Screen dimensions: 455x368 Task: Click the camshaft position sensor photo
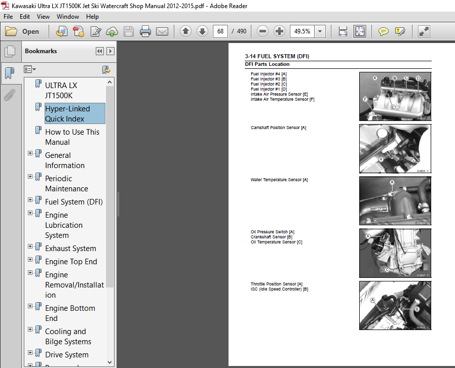395,149
